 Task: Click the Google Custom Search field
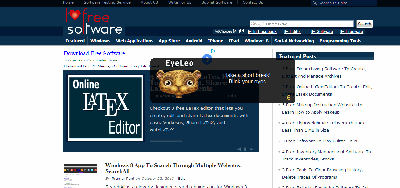click(x=301, y=24)
